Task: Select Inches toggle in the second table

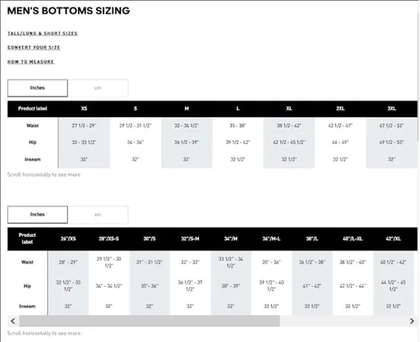Action: pyautogui.click(x=38, y=215)
